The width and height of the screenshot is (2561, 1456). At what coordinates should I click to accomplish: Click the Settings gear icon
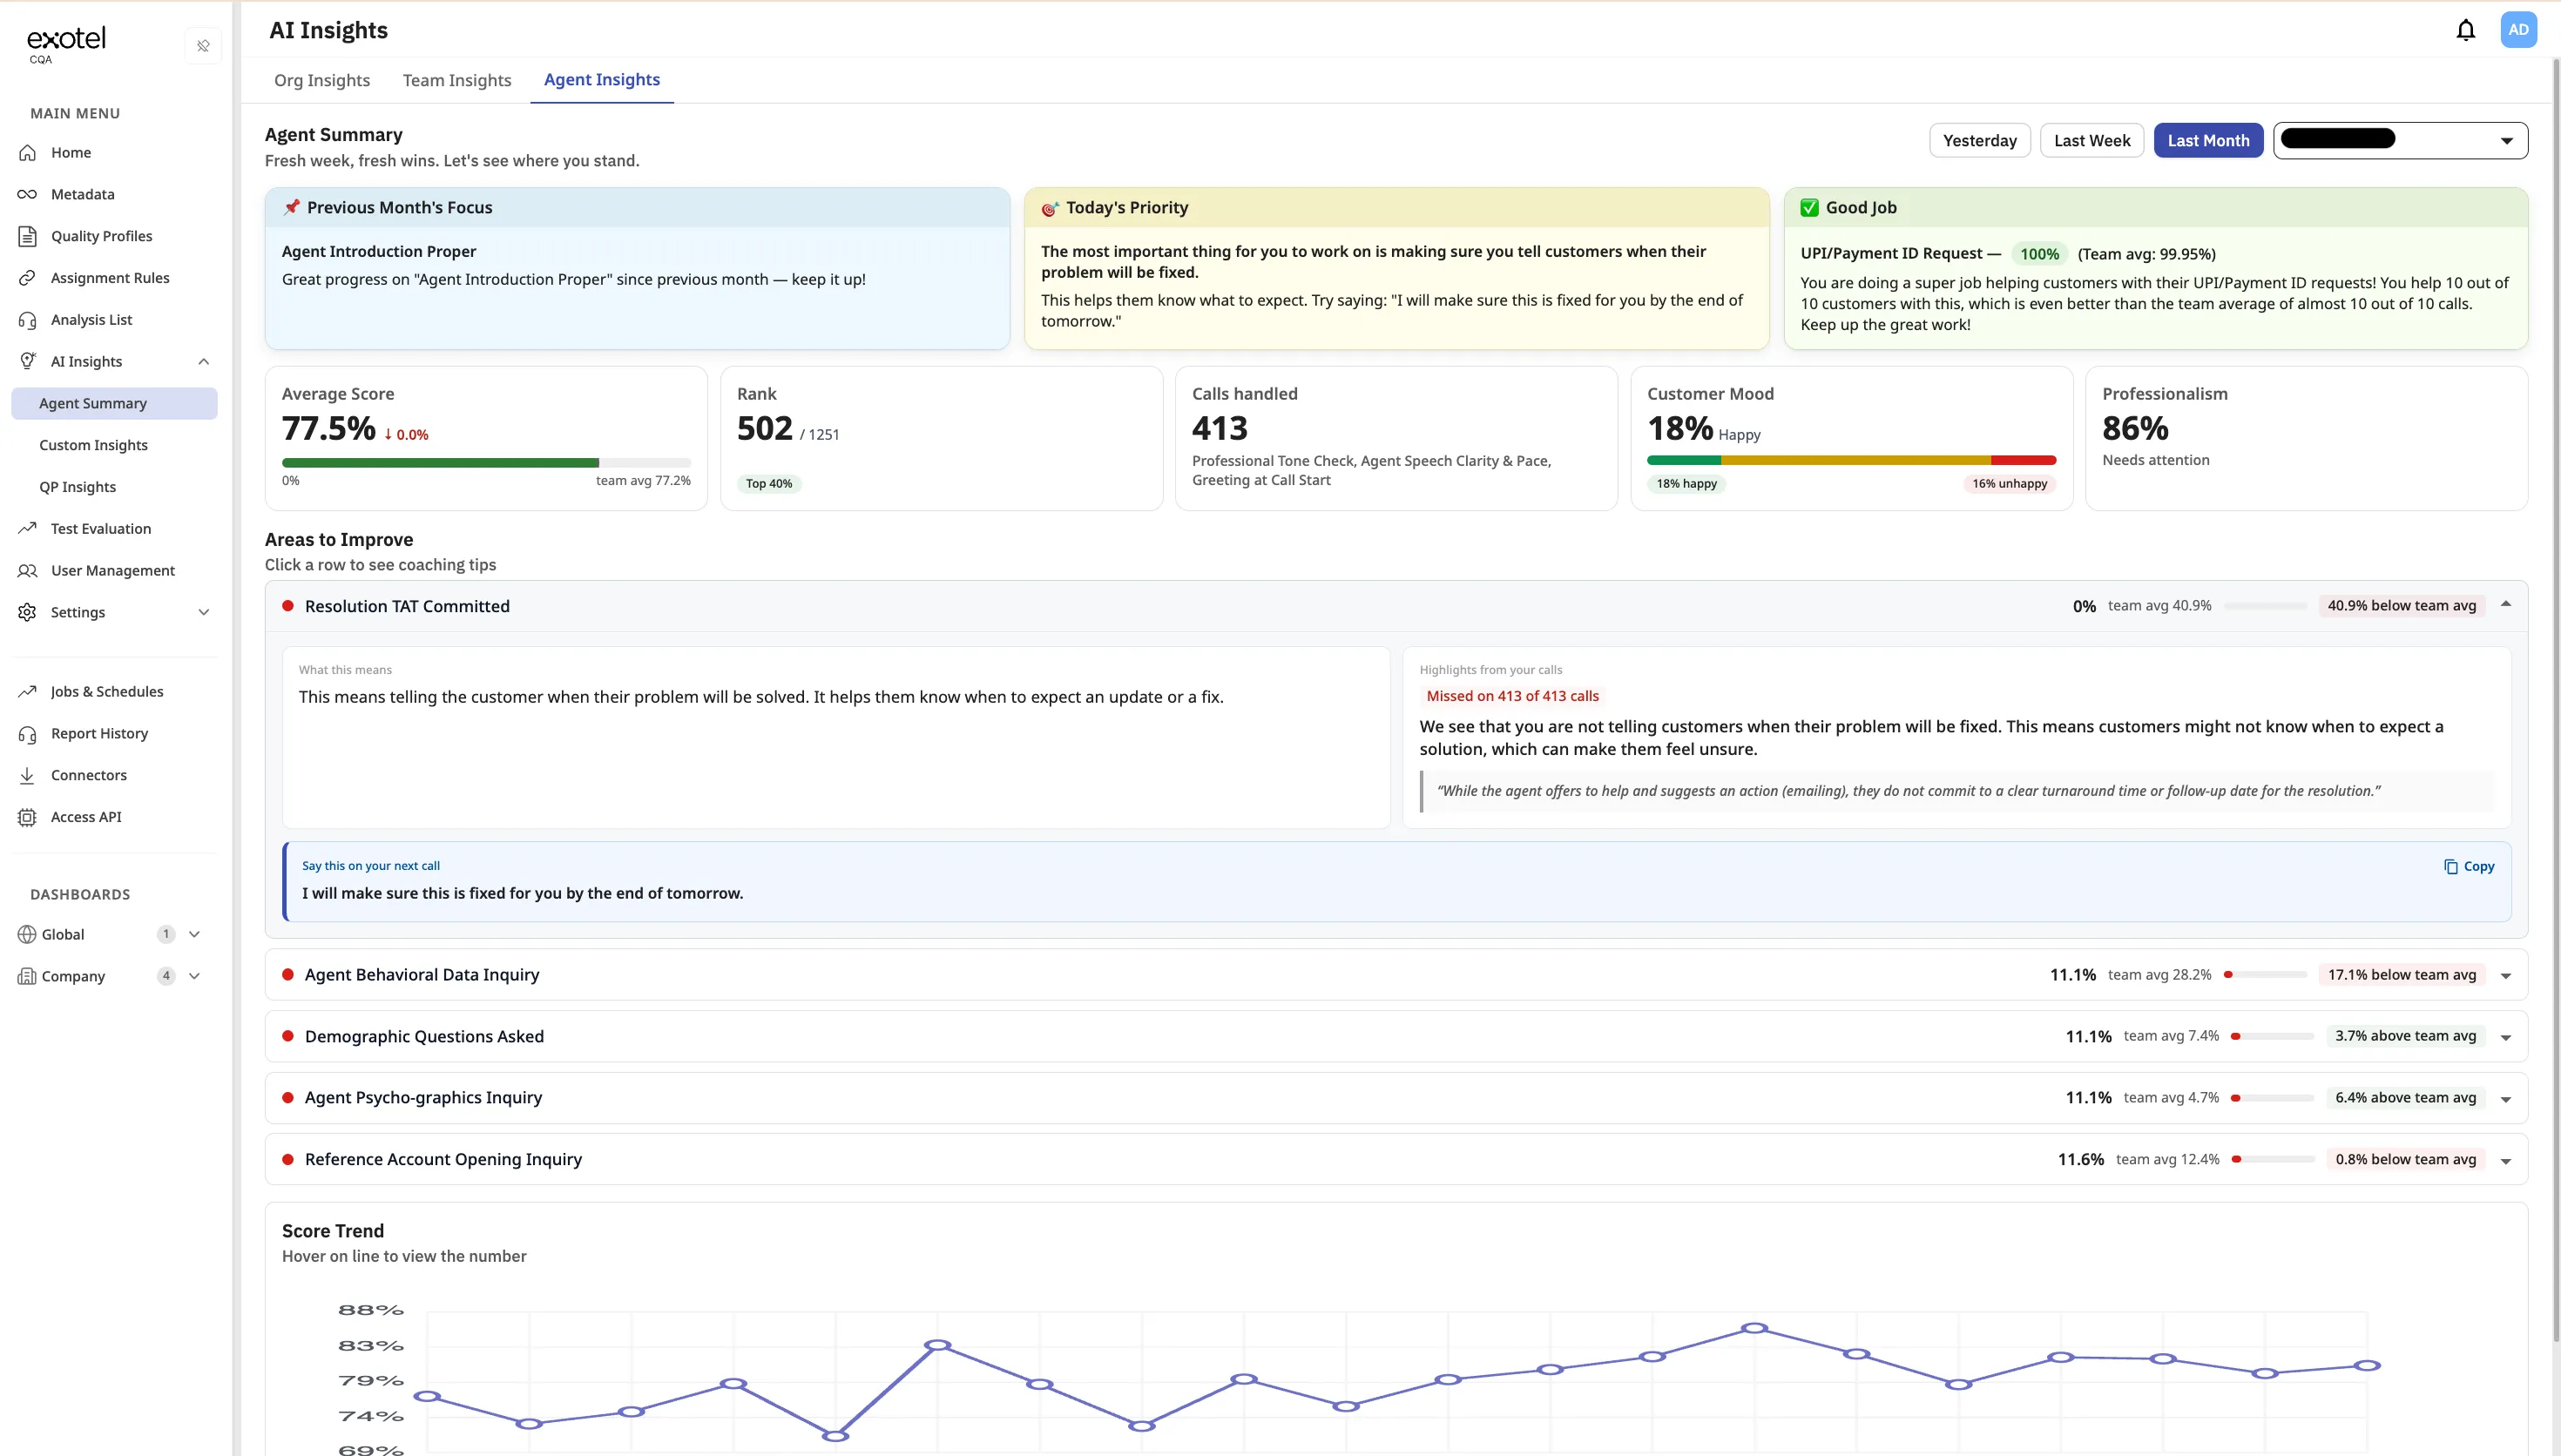[x=27, y=612]
